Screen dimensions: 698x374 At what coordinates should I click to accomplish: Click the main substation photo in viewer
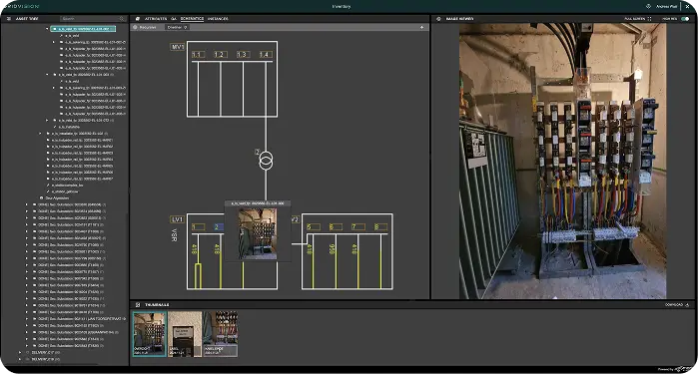(x=562, y=161)
